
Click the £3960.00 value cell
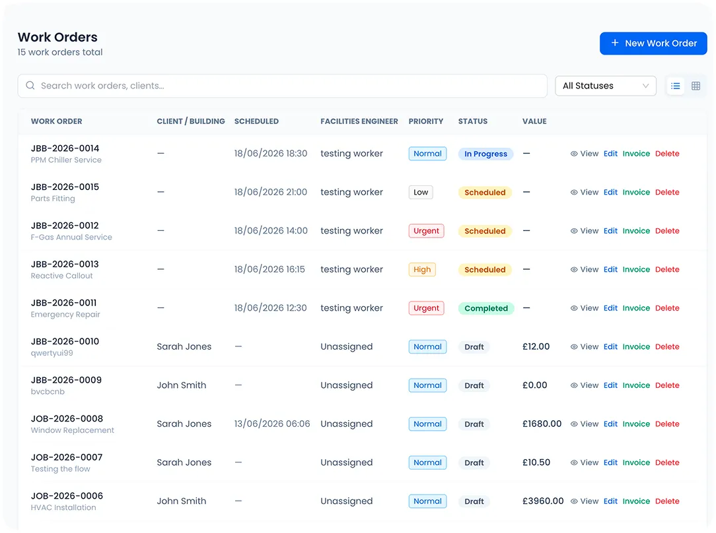pyautogui.click(x=543, y=501)
